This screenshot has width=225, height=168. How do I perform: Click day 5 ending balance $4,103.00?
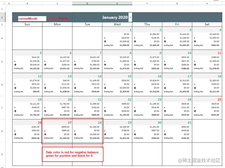[x=35, y=69]
